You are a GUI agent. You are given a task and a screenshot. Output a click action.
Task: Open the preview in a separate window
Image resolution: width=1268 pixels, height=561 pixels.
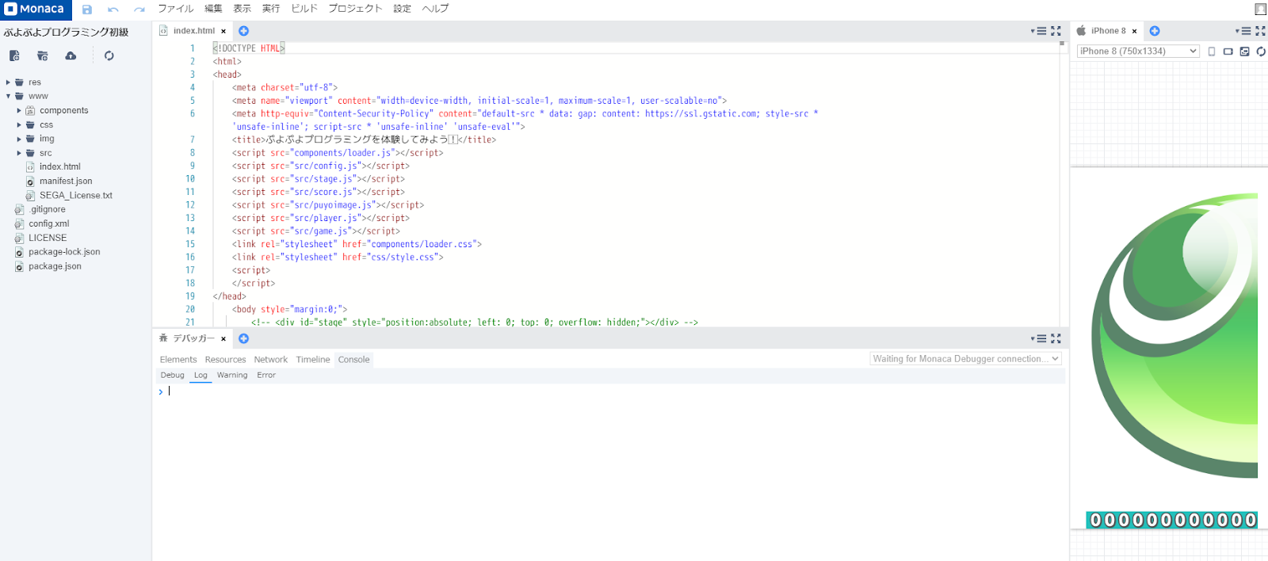[x=1244, y=52]
